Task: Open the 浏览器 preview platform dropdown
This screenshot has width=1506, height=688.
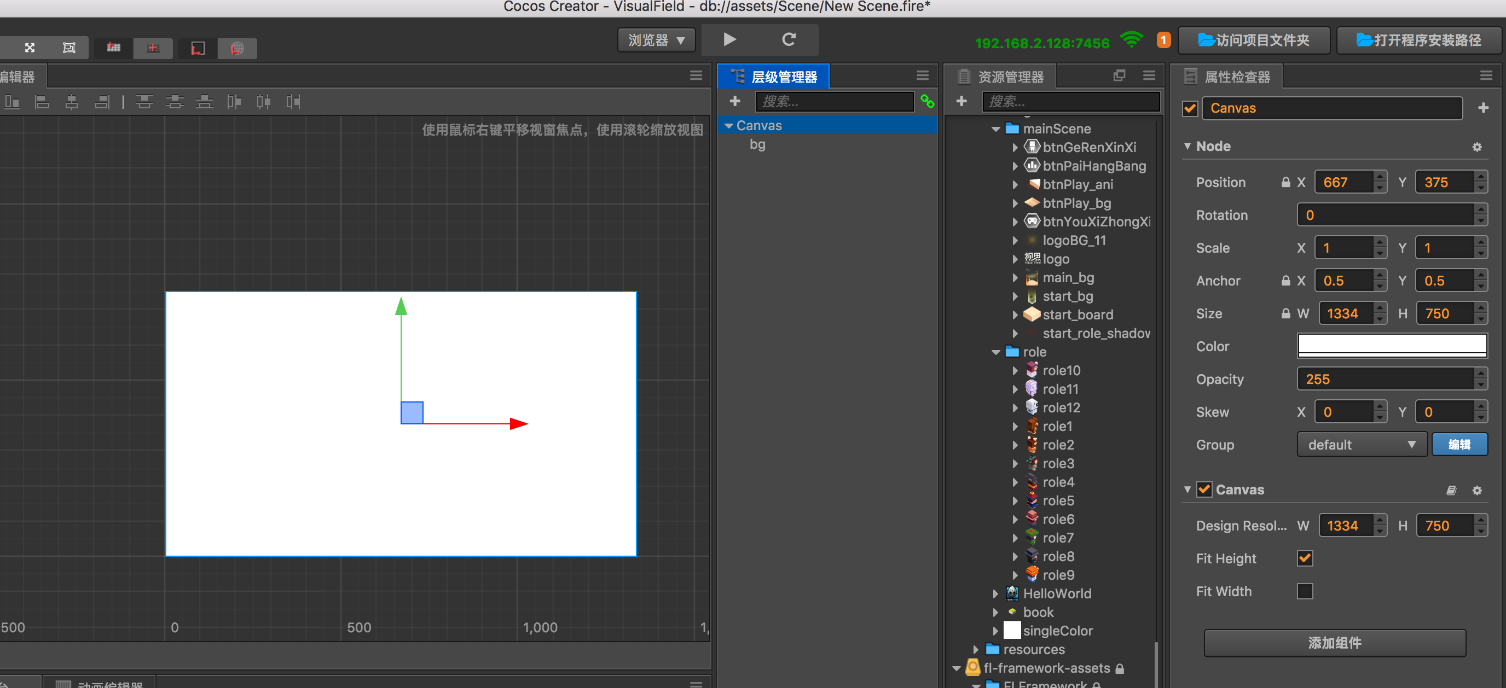Action: tap(656, 40)
